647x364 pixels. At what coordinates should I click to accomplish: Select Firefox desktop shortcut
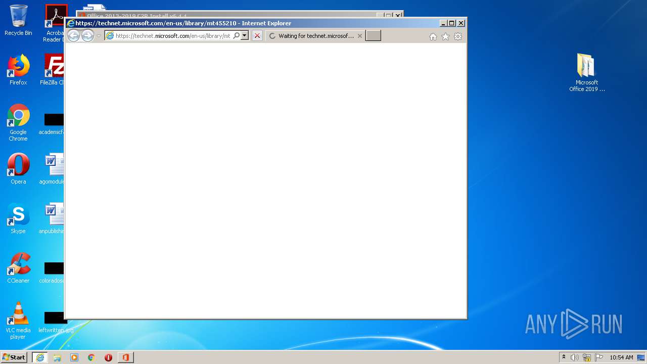click(18, 70)
